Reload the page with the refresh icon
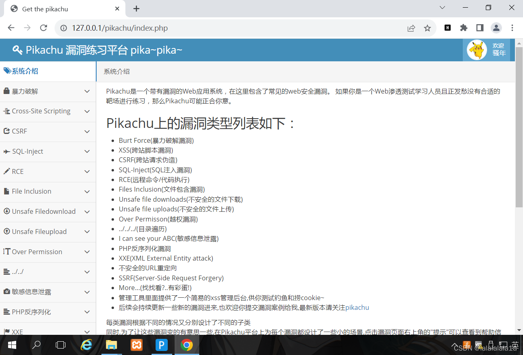Image resolution: width=523 pixels, height=355 pixels. point(43,28)
